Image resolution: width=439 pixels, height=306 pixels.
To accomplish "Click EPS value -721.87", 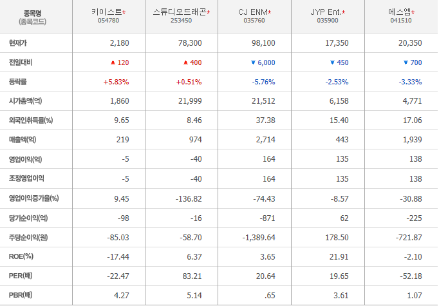I will [409, 238].
